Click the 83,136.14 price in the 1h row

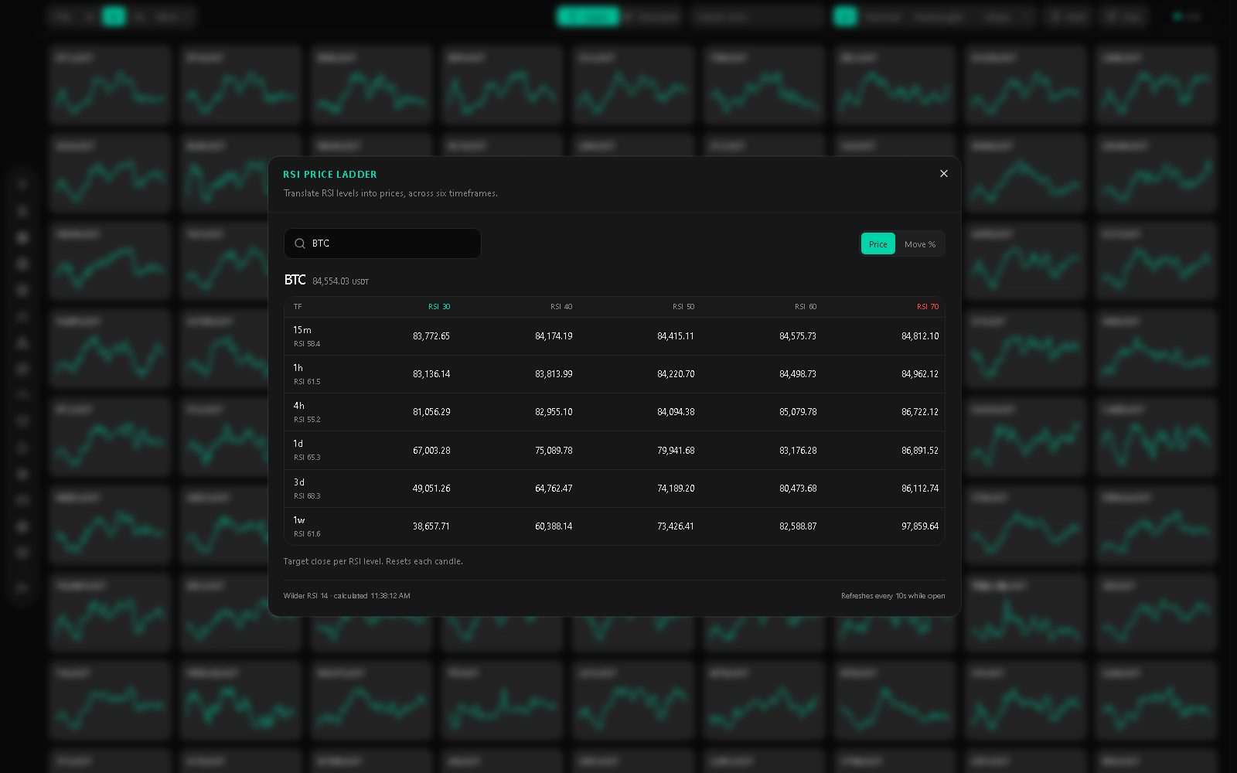point(431,374)
